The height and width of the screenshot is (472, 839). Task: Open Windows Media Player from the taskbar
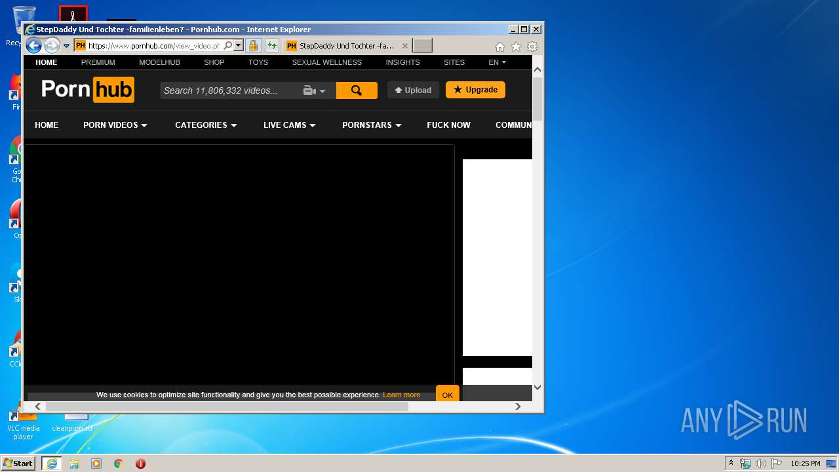(96, 463)
